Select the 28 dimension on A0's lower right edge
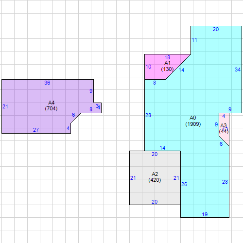 (225, 182)
